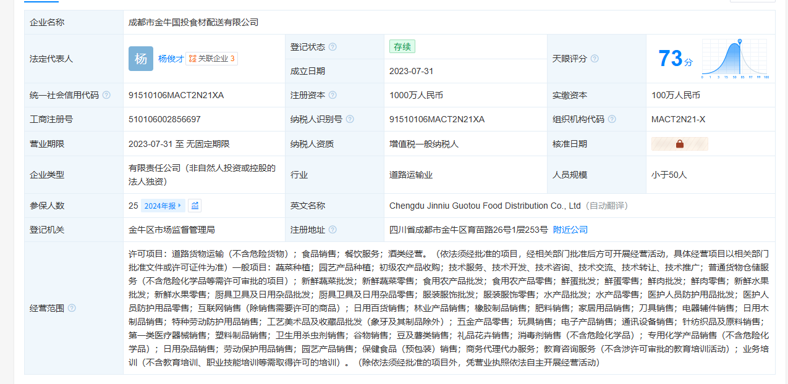Click the 天眼评分 score distribution chart
Image resolution: width=788 pixels, height=384 pixels.
click(x=735, y=59)
